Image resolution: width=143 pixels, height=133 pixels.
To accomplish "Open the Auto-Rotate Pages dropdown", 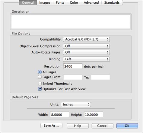I will [86, 52].
